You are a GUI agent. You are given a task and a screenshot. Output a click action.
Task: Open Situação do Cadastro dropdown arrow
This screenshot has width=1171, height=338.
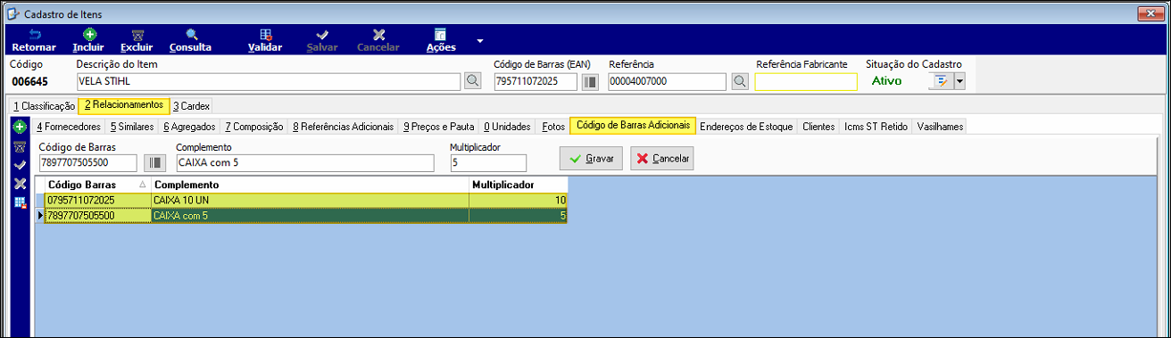point(960,81)
